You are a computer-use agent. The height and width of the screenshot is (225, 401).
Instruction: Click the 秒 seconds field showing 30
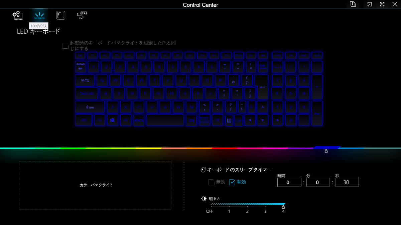(x=347, y=182)
